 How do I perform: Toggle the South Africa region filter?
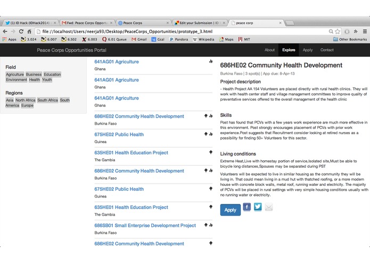(48, 100)
